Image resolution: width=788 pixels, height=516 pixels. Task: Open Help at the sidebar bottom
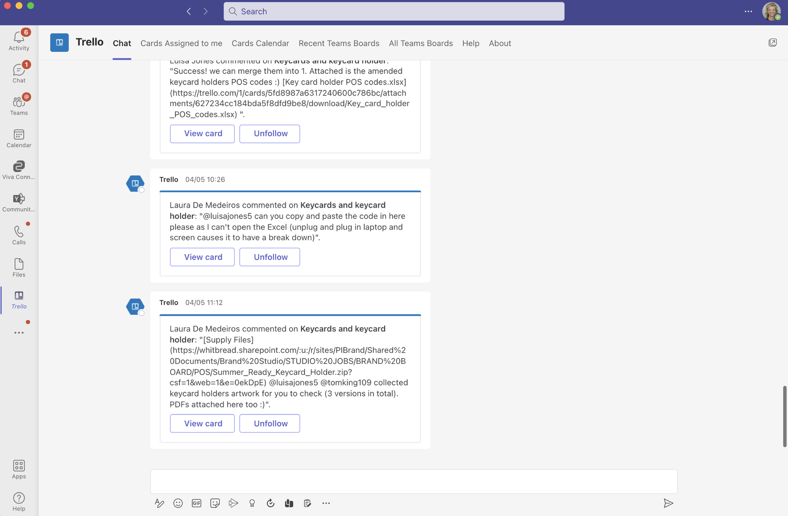point(19,502)
